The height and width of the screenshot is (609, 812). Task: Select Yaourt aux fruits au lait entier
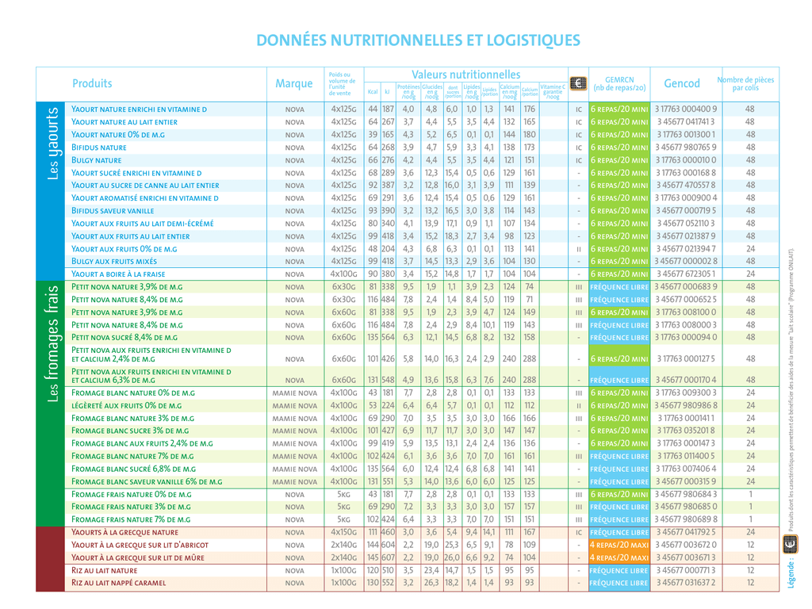pyautogui.click(x=131, y=236)
